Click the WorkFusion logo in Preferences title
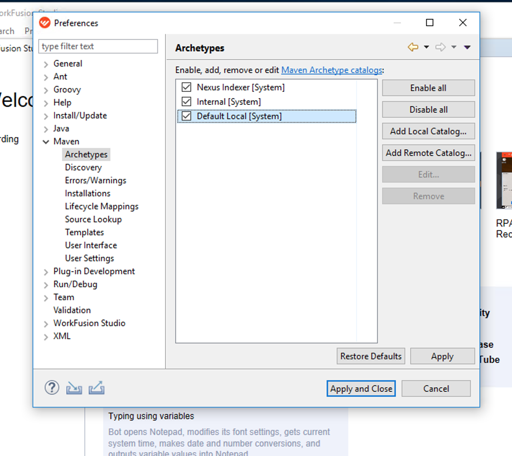Image resolution: width=512 pixels, height=456 pixels. (45, 23)
